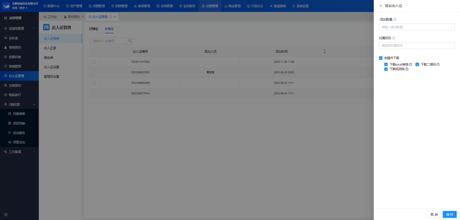Open the 归属项目 dropdown

tap(417, 46)
